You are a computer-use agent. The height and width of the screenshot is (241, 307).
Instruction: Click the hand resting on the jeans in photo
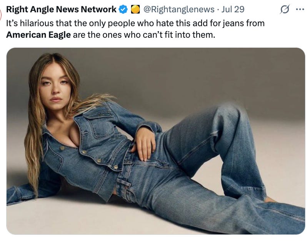click(145, 144)
